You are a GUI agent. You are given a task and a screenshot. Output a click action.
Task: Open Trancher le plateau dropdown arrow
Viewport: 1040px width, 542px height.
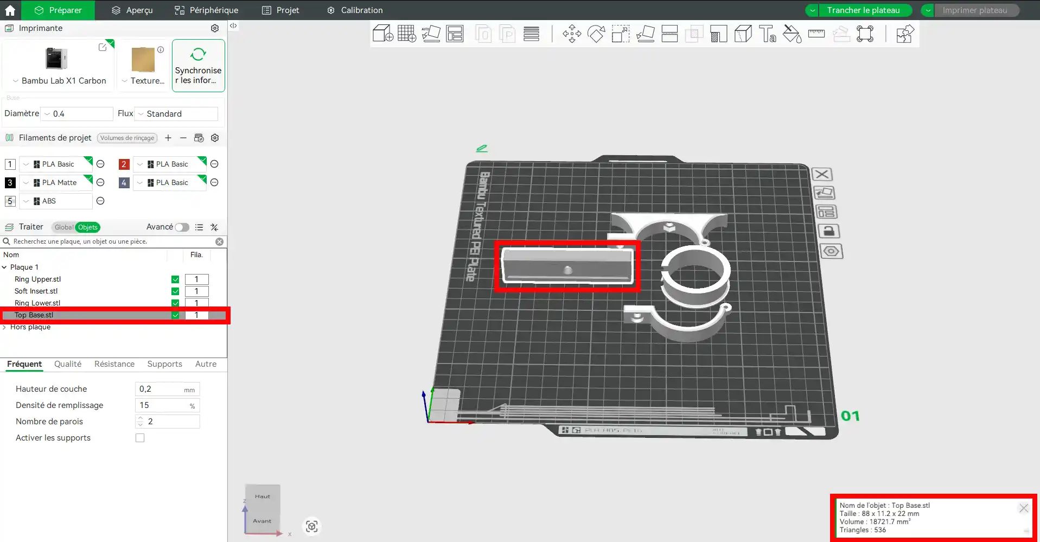(812, 10)
